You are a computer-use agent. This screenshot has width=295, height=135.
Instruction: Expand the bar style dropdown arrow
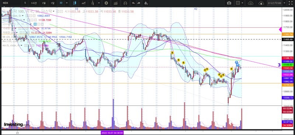(99, 3)
